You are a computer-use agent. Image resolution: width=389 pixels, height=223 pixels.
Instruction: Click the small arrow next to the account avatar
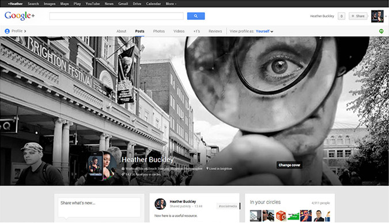(386, 16)
